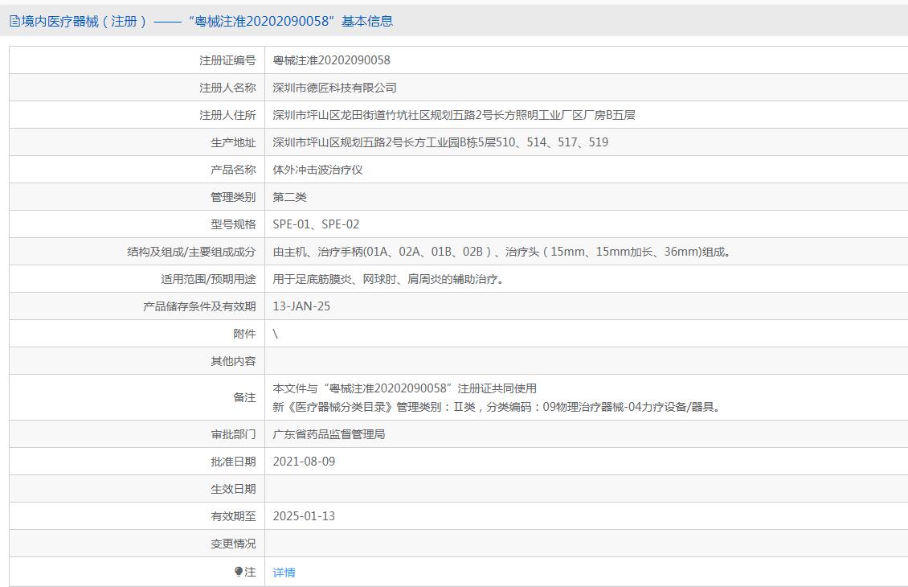Click the 批准日期 label
Viewport: 908px width, 587px height.
tap(233, 462)
